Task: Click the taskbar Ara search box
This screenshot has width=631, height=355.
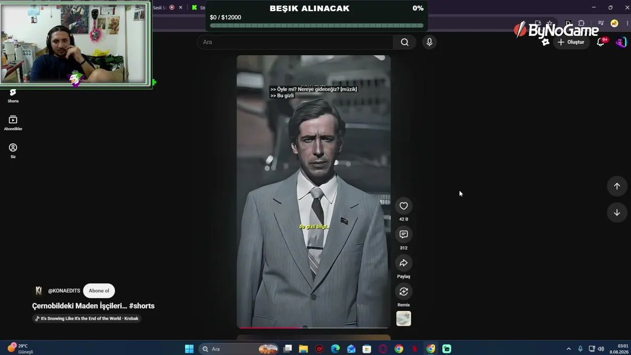Action: coord(240,349)
